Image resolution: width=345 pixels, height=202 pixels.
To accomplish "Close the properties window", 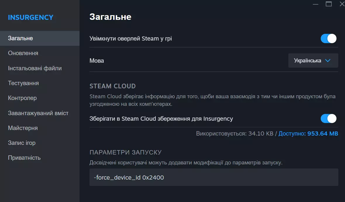I will (x=342, y=4).
